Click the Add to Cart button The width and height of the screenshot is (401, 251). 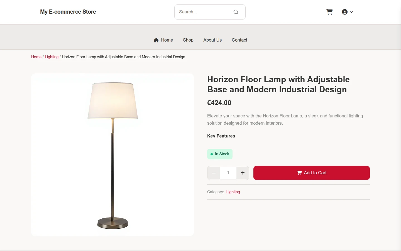[x=312, y=173]
